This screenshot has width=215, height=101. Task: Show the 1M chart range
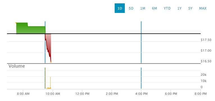point(142,8)
